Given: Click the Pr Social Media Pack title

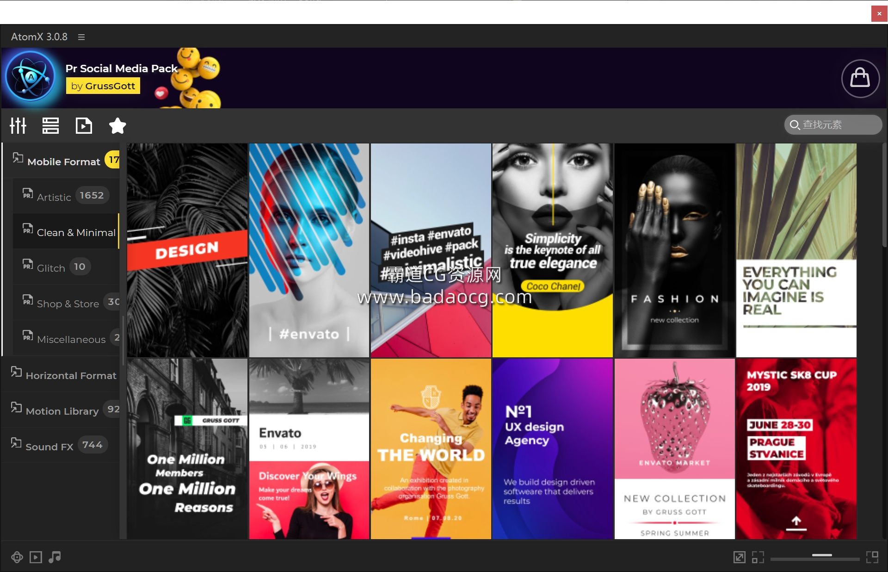Looking at the screenshot, I should (122, 68).
